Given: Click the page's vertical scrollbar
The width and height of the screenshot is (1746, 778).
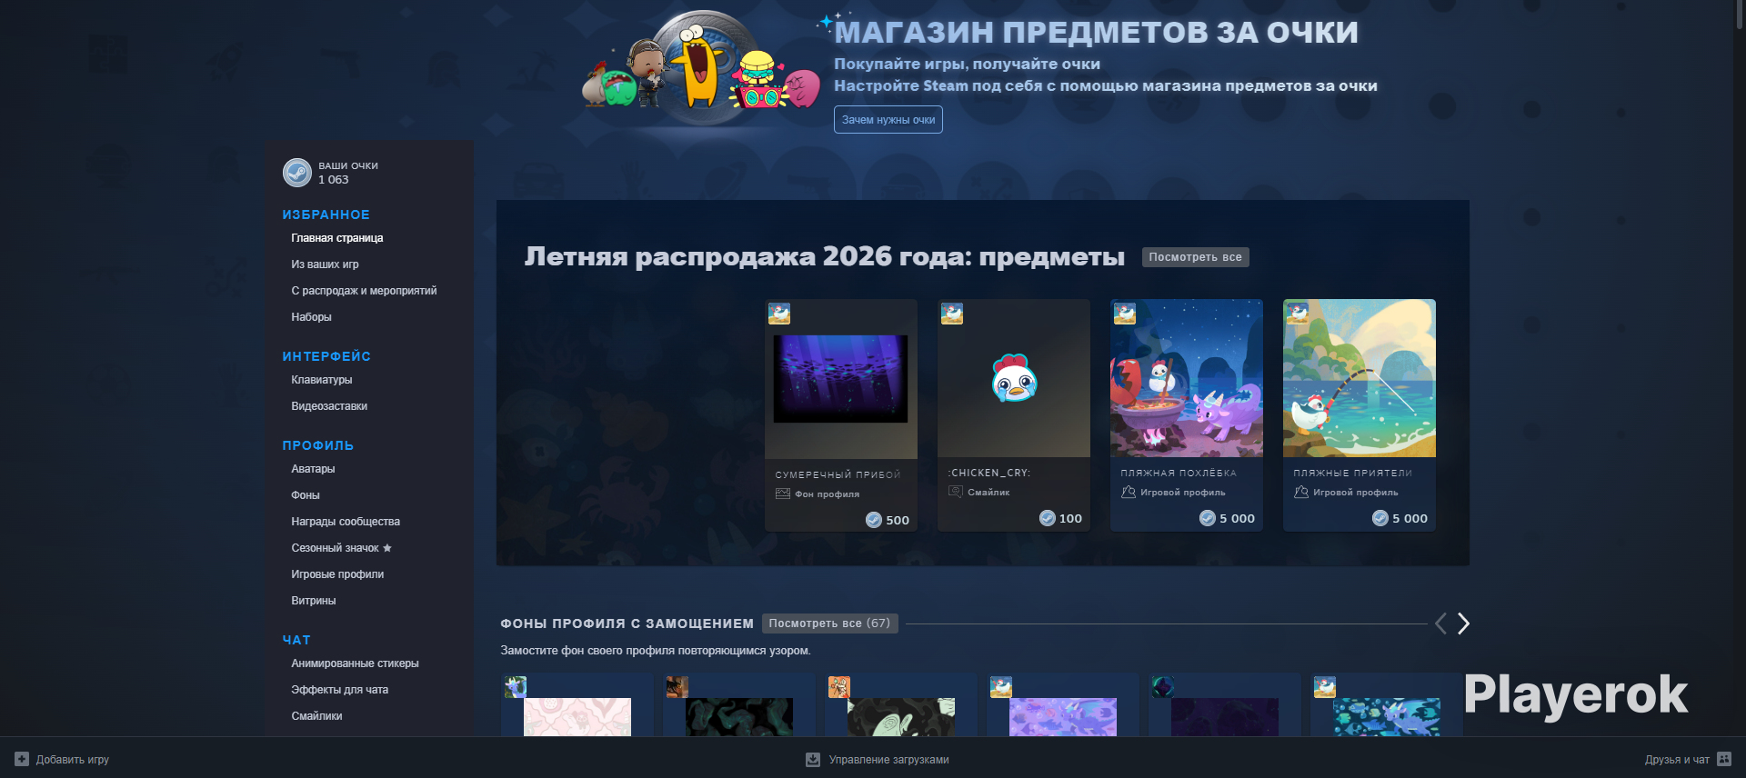Looking at the screenshot, I should (x=1740, y=15).
